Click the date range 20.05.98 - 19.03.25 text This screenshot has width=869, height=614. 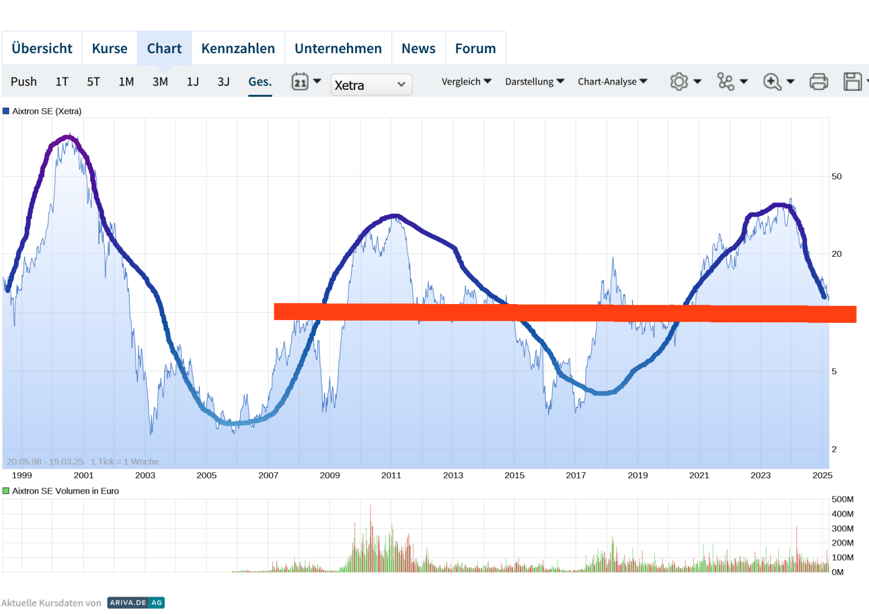(x=45, y=462)
